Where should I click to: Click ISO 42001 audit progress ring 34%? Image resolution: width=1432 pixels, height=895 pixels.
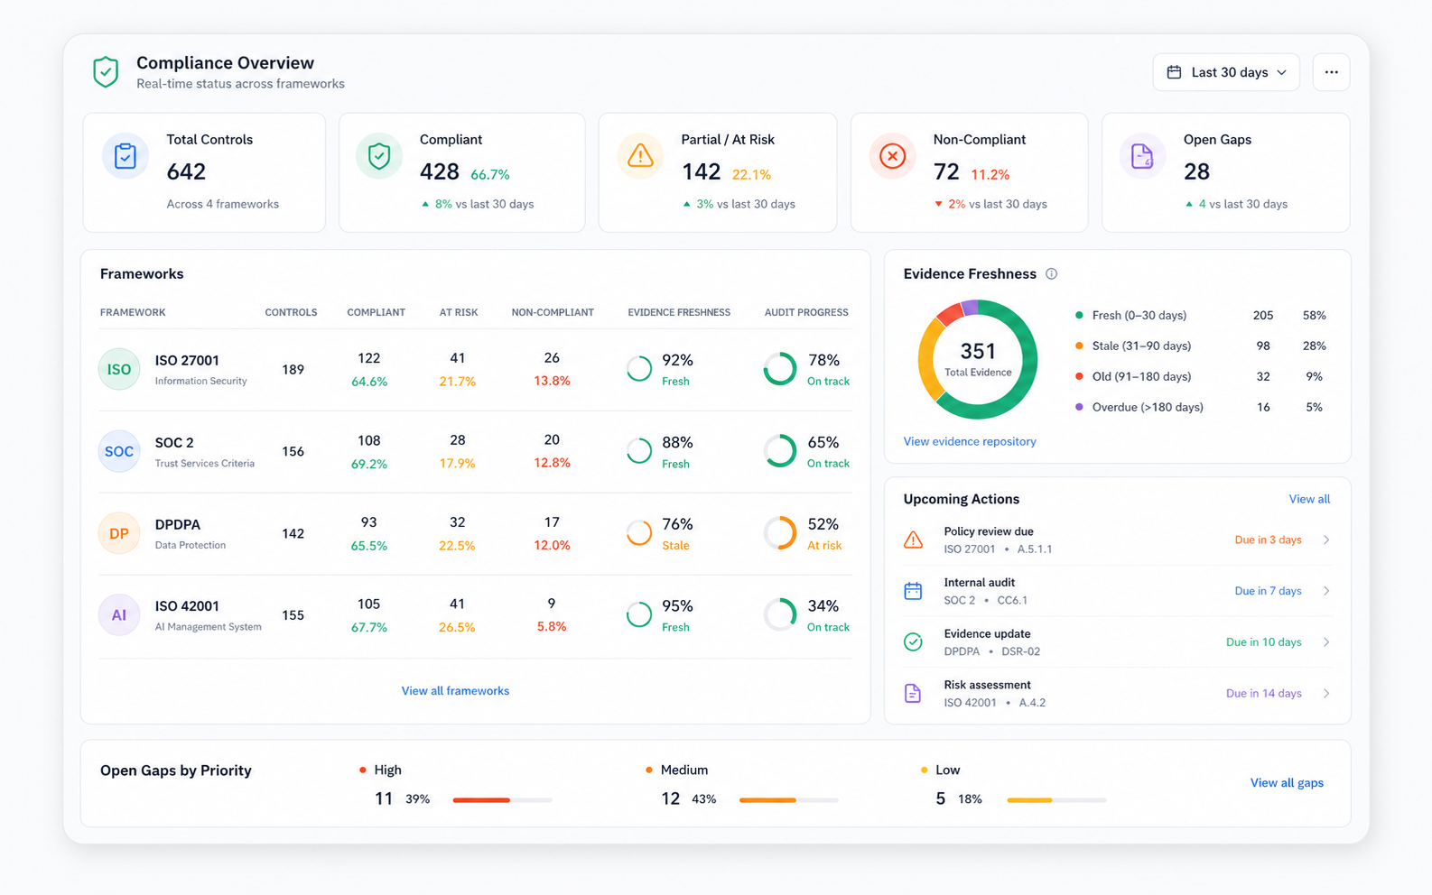tap(780, 614)
